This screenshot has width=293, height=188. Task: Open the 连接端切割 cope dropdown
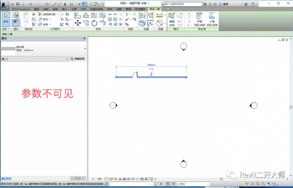click(58, 14)
